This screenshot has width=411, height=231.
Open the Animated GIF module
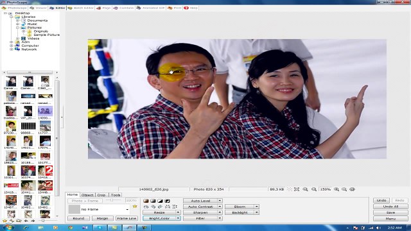pyautogui.click(x=150, y=8)
